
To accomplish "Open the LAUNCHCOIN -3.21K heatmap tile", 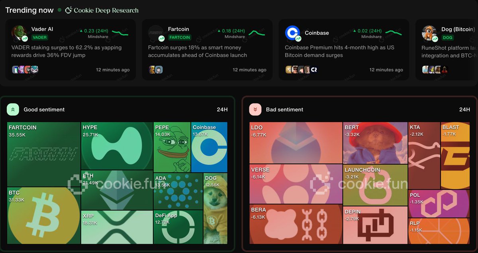I will click(375, 185).
